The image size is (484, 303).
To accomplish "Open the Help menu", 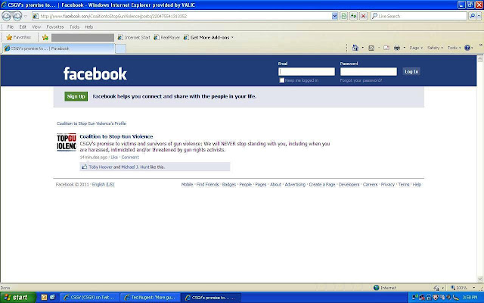I will click(89, 27).
